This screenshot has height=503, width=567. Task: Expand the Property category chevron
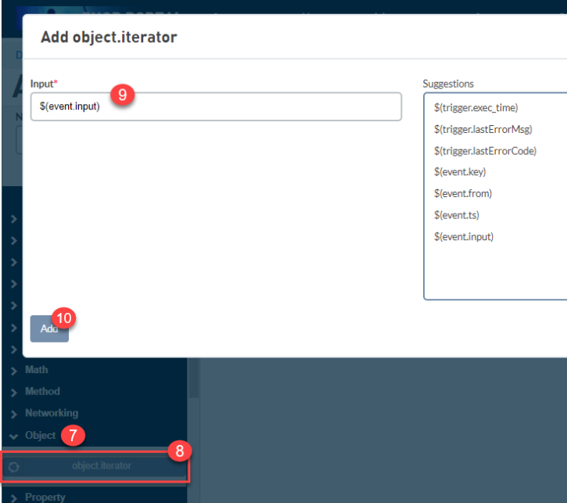pos(14,498)
